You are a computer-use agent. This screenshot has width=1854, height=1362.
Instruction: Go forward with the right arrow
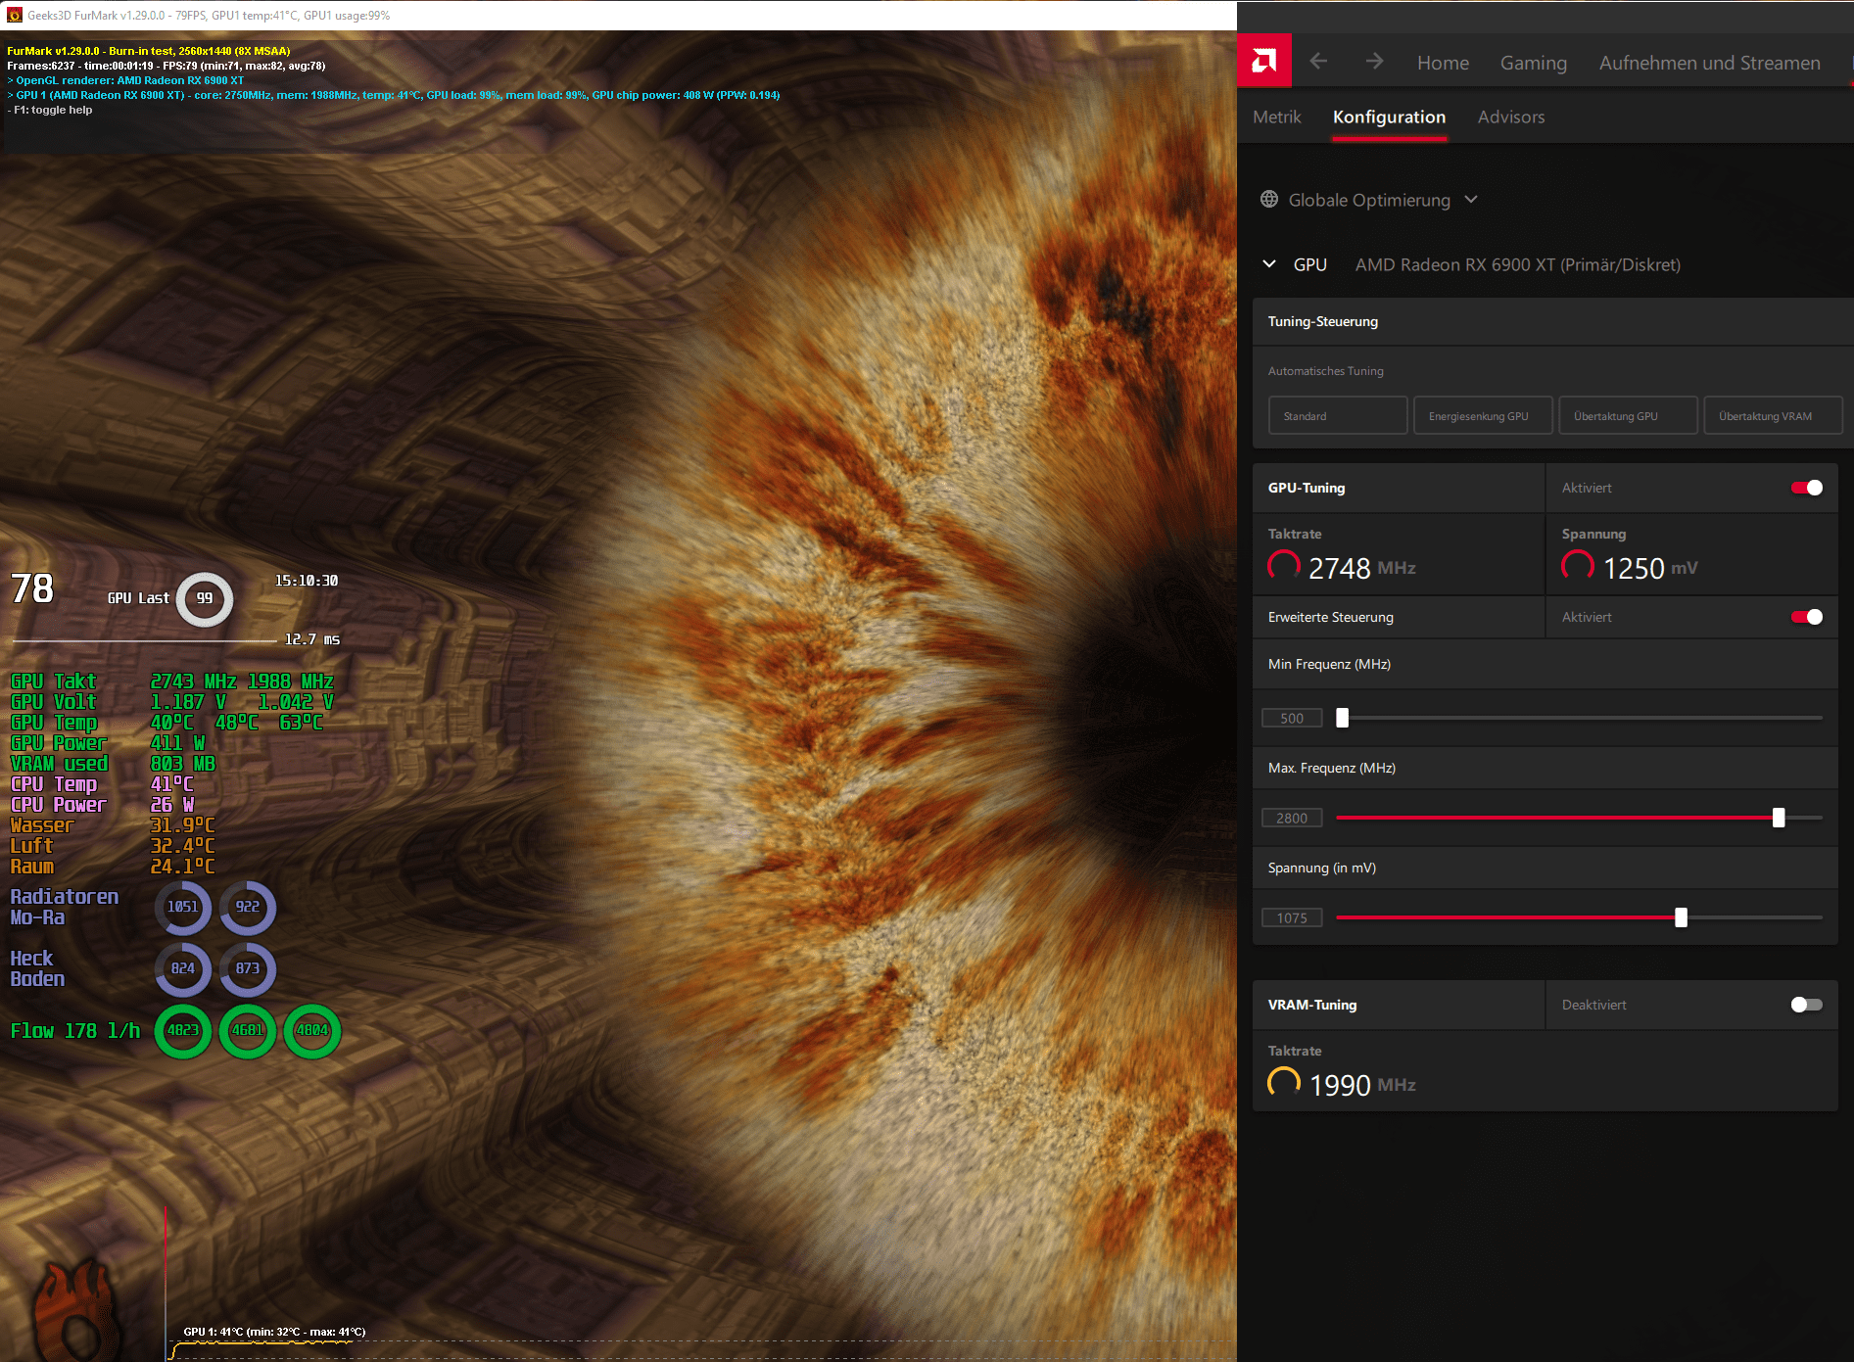pos(1374,62)
